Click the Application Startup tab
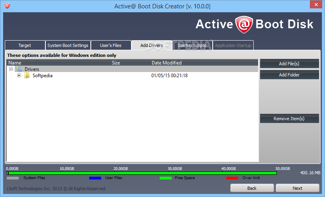 click(233, 45)
